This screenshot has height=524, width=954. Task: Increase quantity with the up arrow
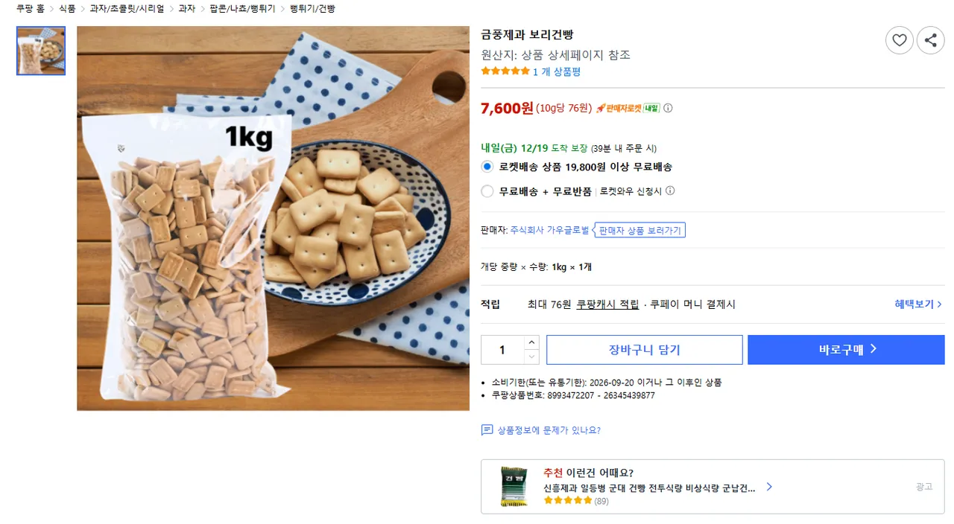531,342
